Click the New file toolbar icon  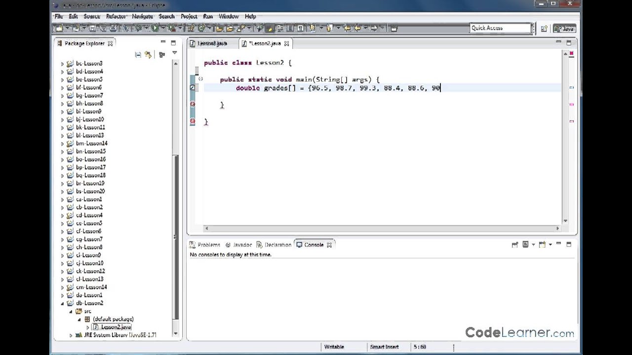point(59,29)
